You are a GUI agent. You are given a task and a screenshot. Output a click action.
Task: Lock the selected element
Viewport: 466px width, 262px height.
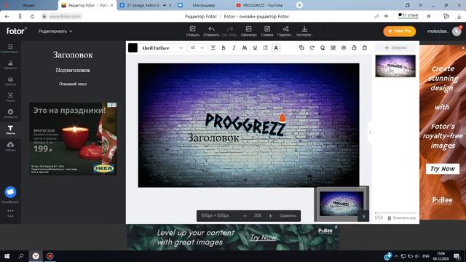[x=354, y=48]
